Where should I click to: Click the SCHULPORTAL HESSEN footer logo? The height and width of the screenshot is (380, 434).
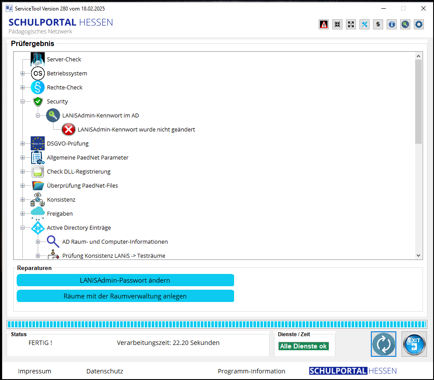tap(352, 371)
